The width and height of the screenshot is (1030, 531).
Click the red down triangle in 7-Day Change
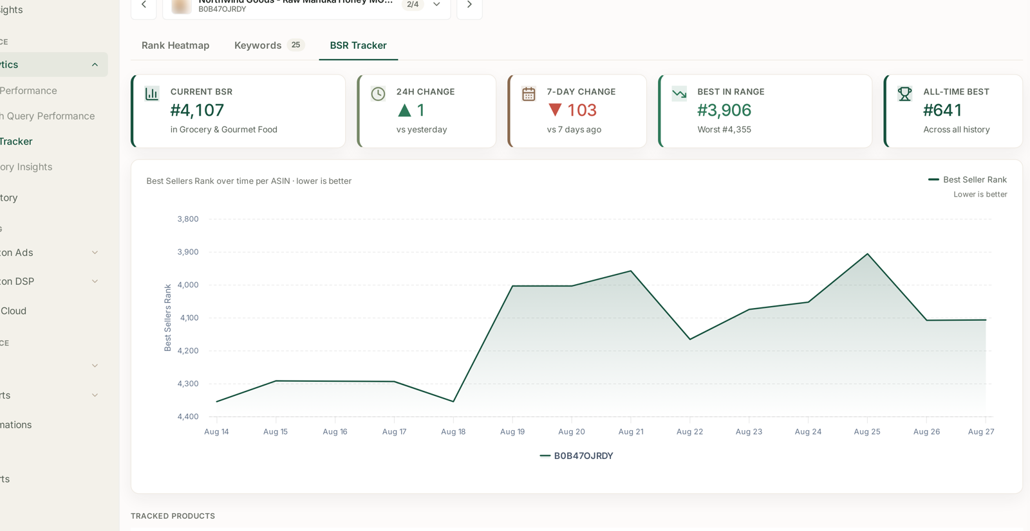point(555,110)
